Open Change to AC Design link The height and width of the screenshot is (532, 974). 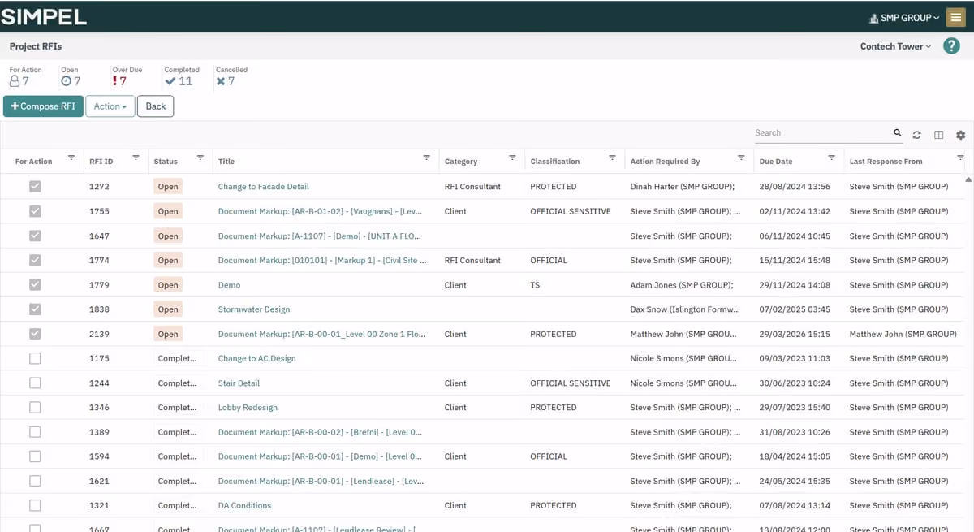point(256,358)
